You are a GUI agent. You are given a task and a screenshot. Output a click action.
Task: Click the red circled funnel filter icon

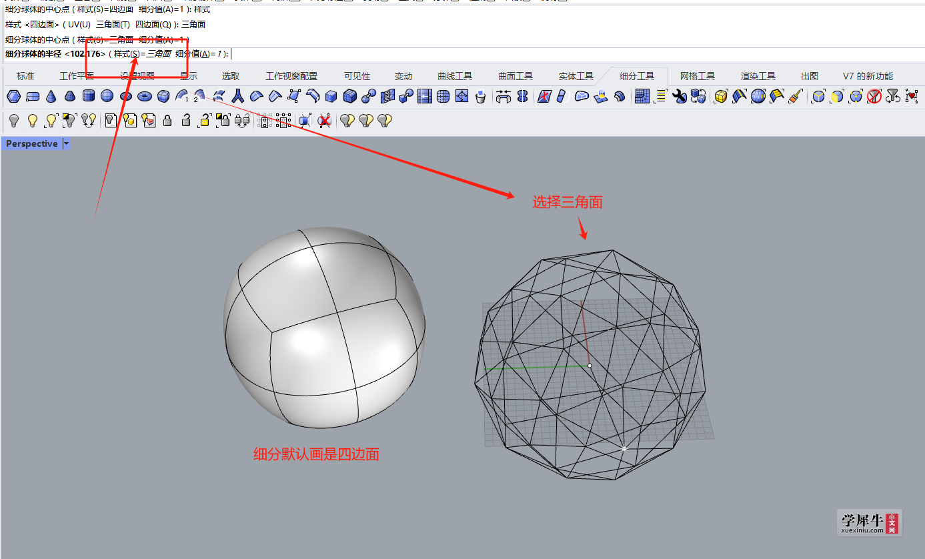[x=874, y=97]
